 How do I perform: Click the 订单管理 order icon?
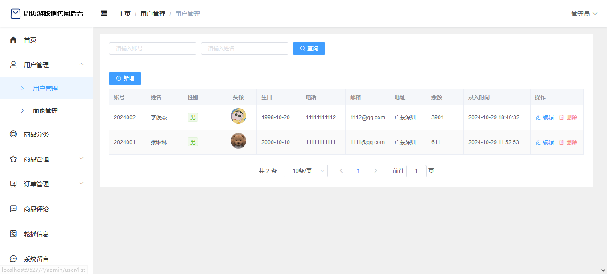pos(13,184)
